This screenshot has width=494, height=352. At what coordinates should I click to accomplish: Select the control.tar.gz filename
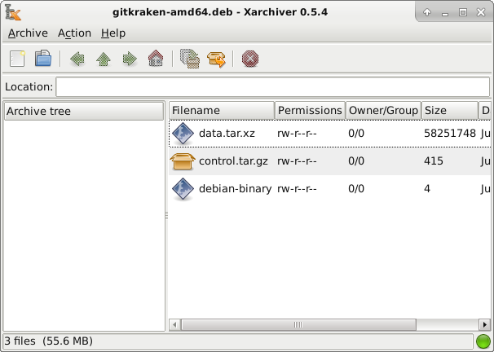coord(233,161)
